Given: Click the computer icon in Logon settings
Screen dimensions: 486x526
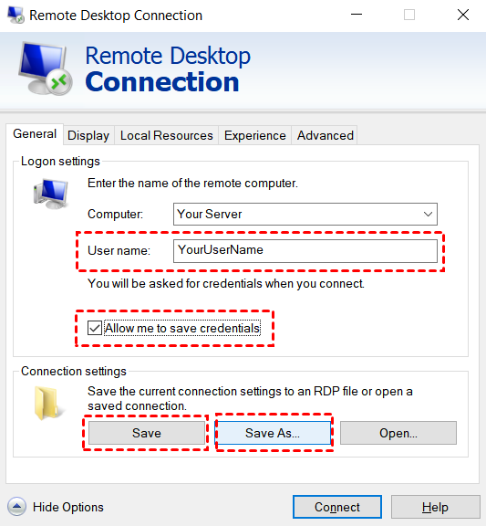Looking at the screenshot, I should click(x=50, y=194).
